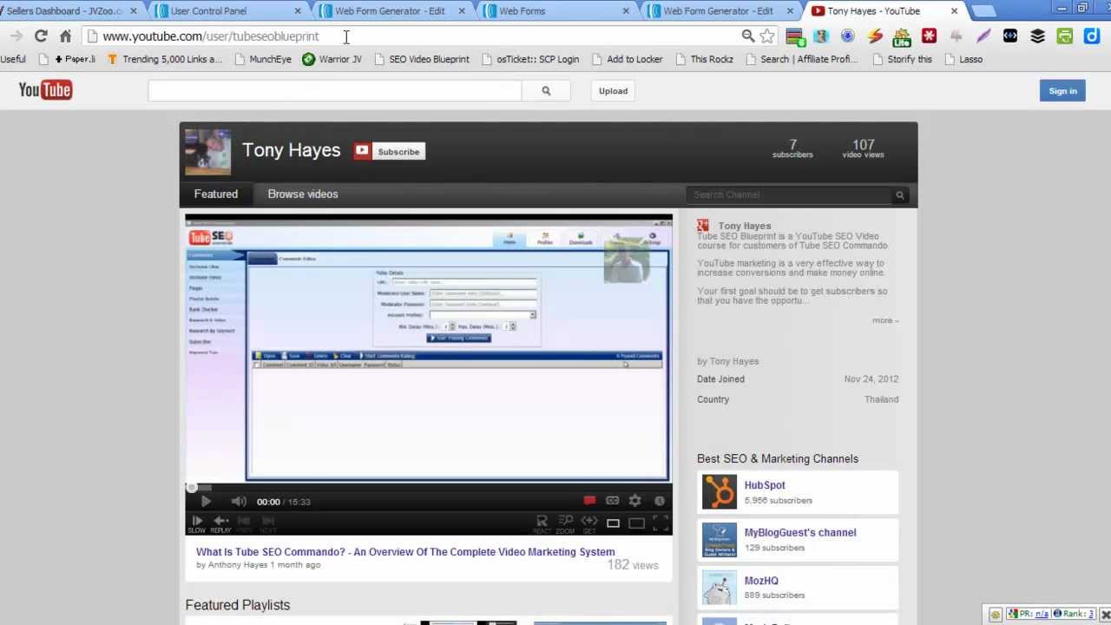Switch to the Featured tab
This screenshot has width=1111, height=625.
[x=215, y=194]
